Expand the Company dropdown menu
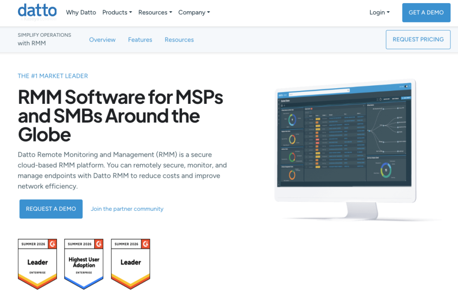The height and width of the screenshot is (299, 458). click(x=194, y=12)
